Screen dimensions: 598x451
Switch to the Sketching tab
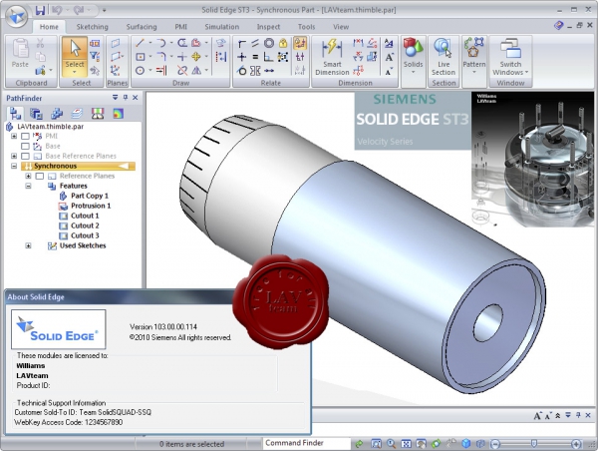tap(93, 27)
